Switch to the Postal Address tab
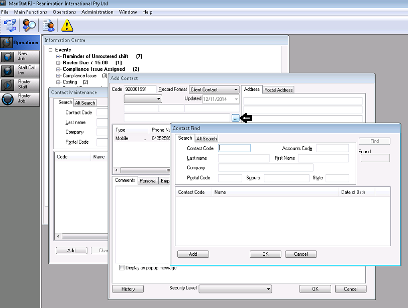 click(279, 90)
